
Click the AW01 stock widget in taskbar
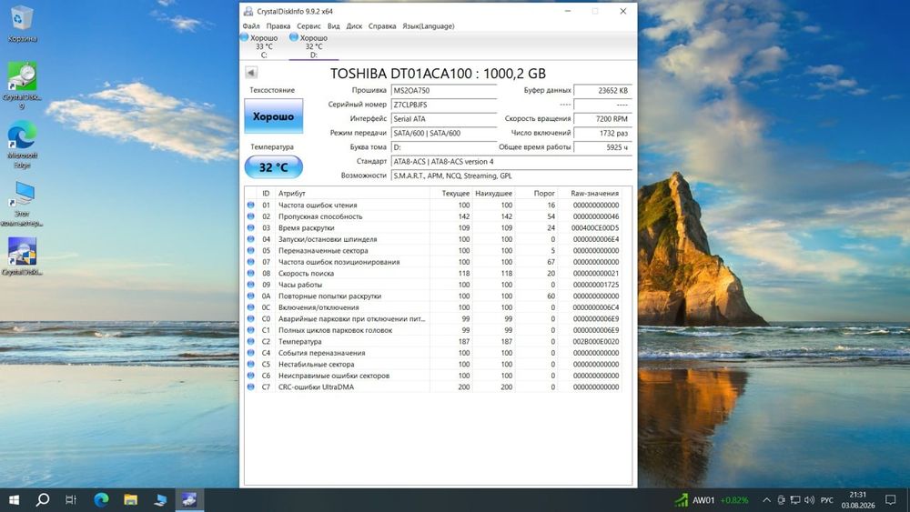(712, 500)
